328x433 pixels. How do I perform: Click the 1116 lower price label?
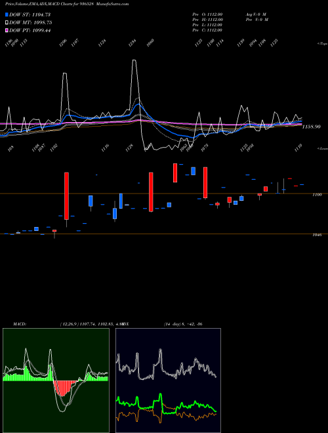point(105,148)
